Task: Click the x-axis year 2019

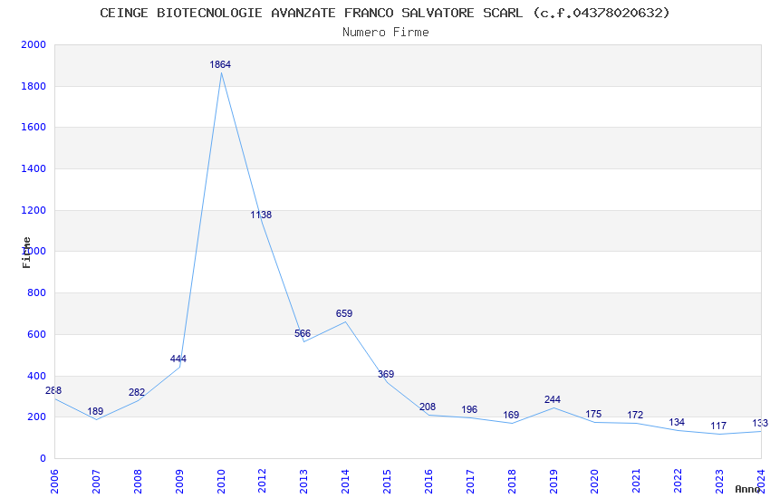Action: tap(553, 481)
